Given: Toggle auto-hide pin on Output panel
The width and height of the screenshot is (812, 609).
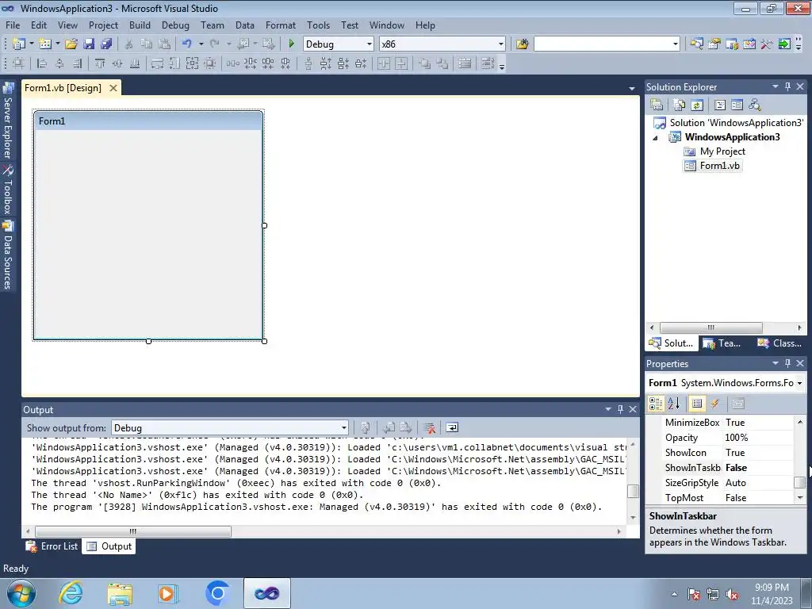Looking at the screenshot, I should pyautogui.click(x=620, y=410).
